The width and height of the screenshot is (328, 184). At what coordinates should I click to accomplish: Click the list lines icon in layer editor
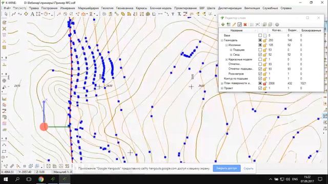tap(252, 25)
